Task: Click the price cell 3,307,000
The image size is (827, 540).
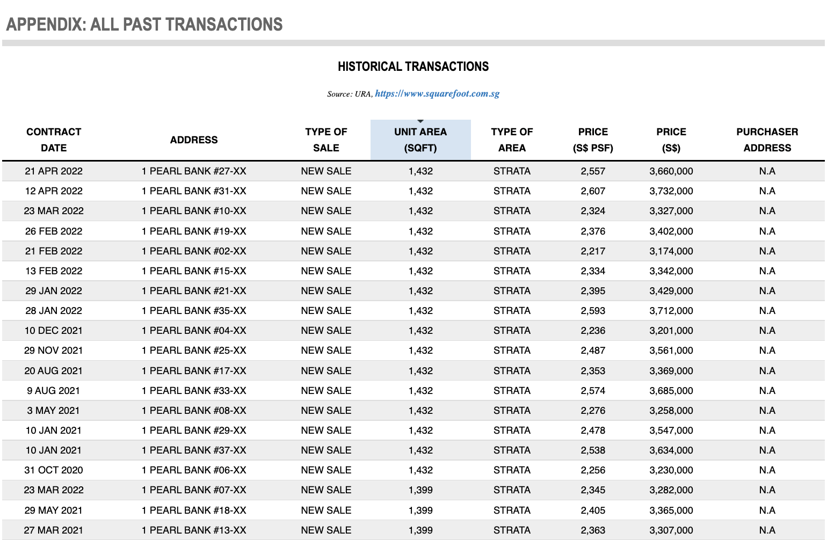Action: (671, 530)
